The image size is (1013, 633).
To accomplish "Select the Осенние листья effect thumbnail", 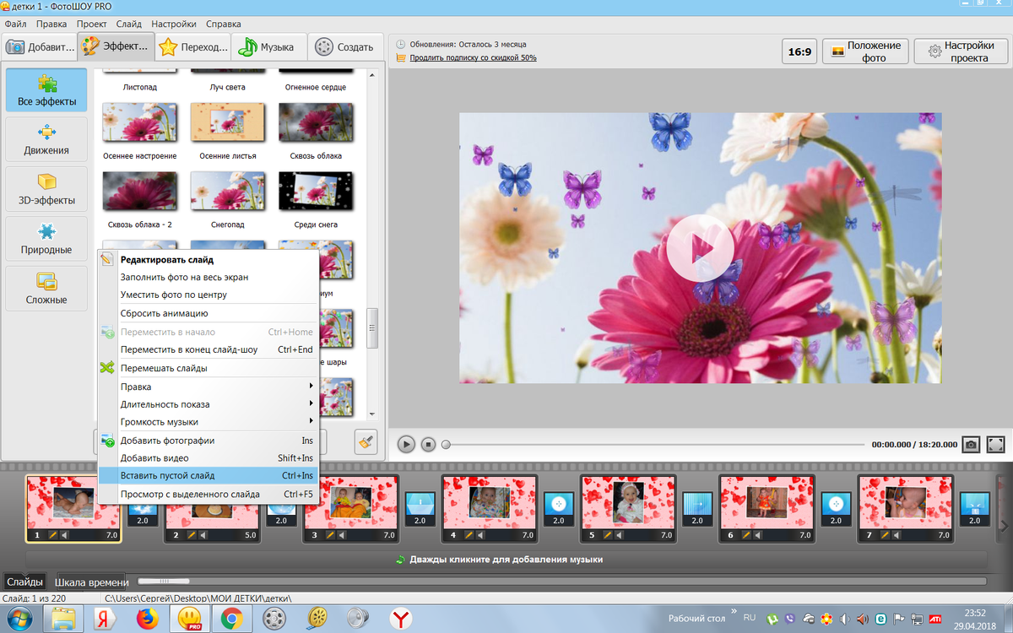I will [x=228, y=123].
